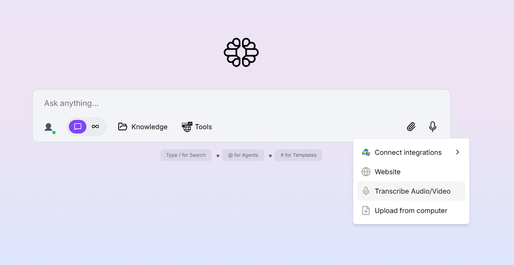Viewport: 514px width, 265px height.
Task: Select the chat bubble mode icon
Action: click(x=77, y=126)
